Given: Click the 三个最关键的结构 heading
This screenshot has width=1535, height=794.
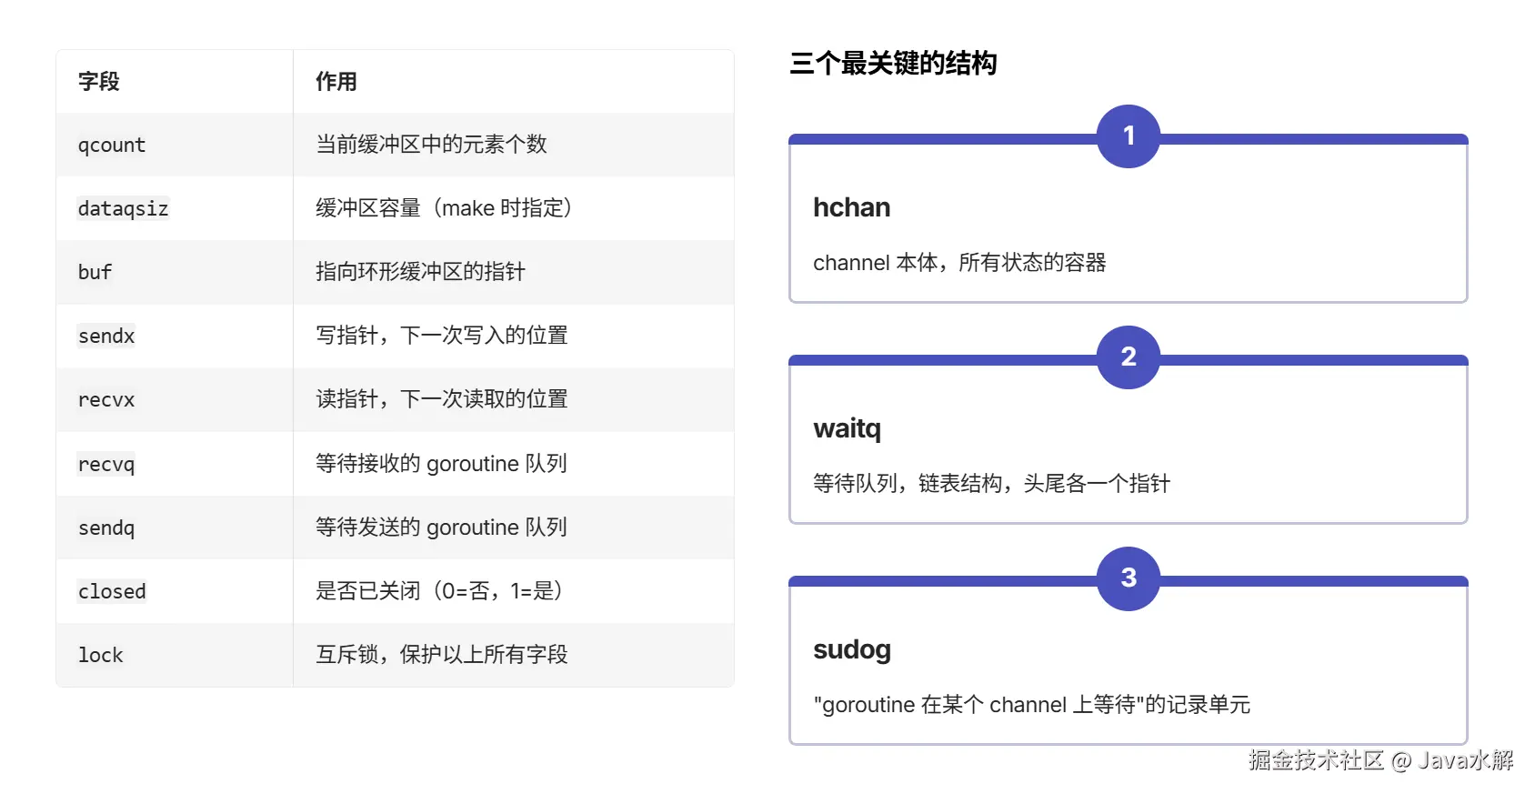Looking at the screenshot, I should tap(893, 64).
